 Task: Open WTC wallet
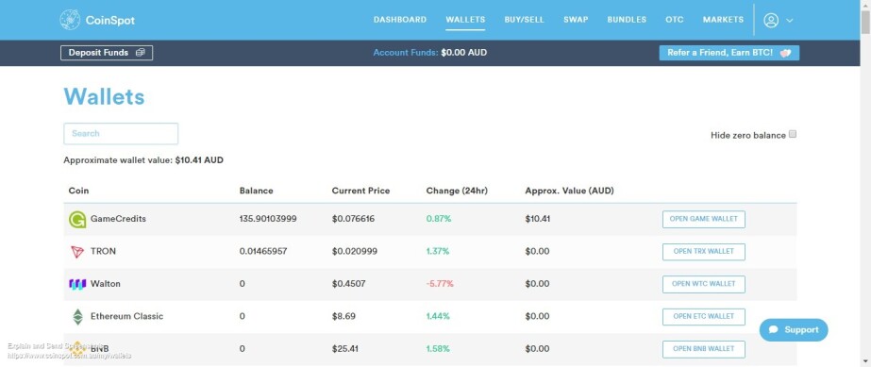click(x=704, y=284)
